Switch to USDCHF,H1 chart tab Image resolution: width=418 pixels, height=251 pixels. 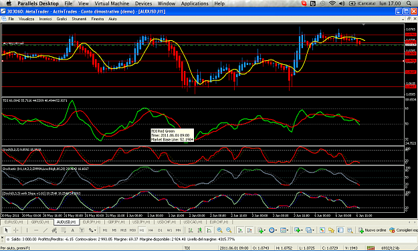click(167, 222)
